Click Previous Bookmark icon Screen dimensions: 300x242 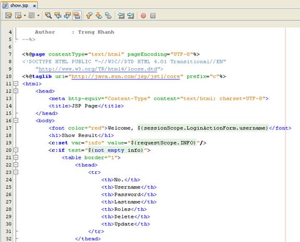[89, 15]
